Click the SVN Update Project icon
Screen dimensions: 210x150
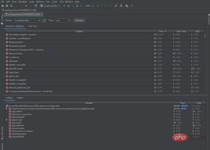93,6
